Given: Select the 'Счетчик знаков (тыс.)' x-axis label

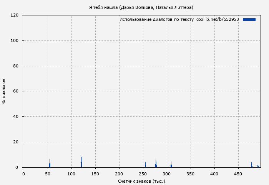Looking at the screenshot, I should (x=141, y=181).
